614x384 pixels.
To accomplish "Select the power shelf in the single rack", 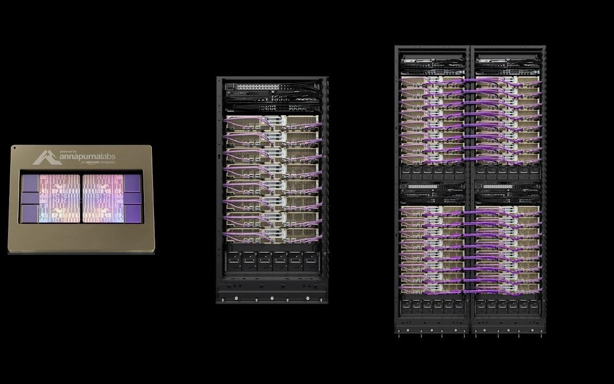I will point(272,262).
